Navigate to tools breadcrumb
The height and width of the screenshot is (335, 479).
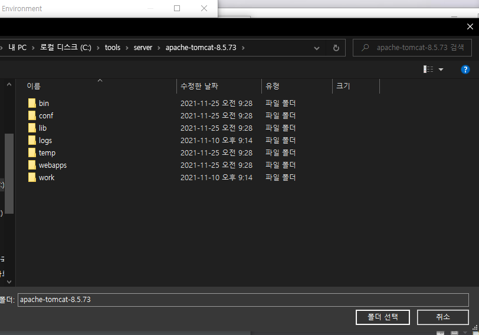(x=113, y=48)
